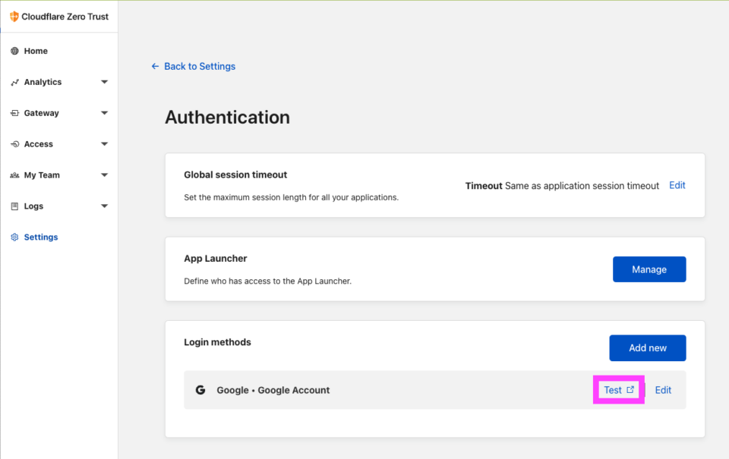The width and height of the screenshot is (729, 459).
Task: Click the Home globe icon
Action: tap(14, 51)
